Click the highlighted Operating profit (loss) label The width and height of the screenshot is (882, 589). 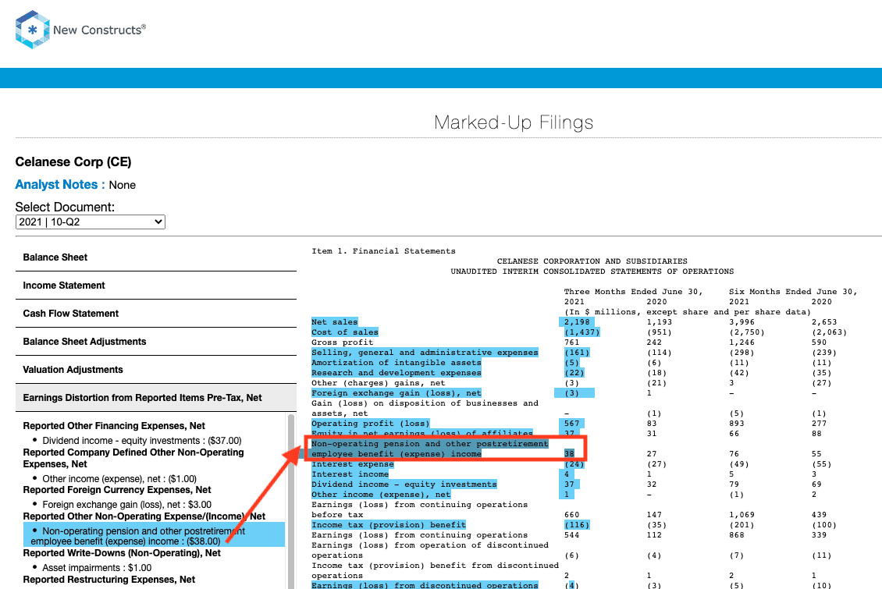click(x=370, y=423)
